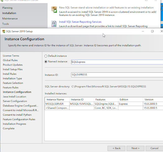Open Planning in Installation Center sidebar
This screenshot has width=163, height=152.
[x=7, y=8]
